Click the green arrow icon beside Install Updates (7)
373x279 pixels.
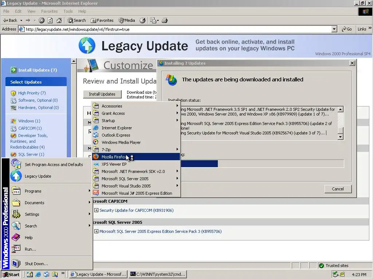tap(13, 70)
